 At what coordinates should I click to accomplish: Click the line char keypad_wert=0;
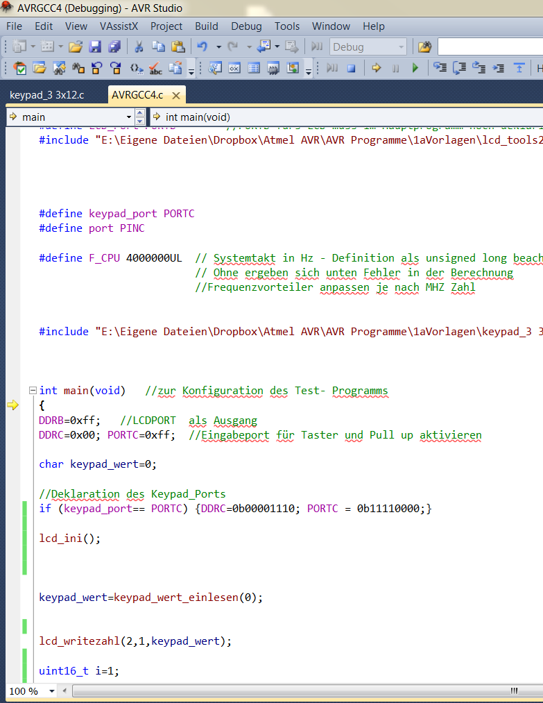[x=98, y=464]
